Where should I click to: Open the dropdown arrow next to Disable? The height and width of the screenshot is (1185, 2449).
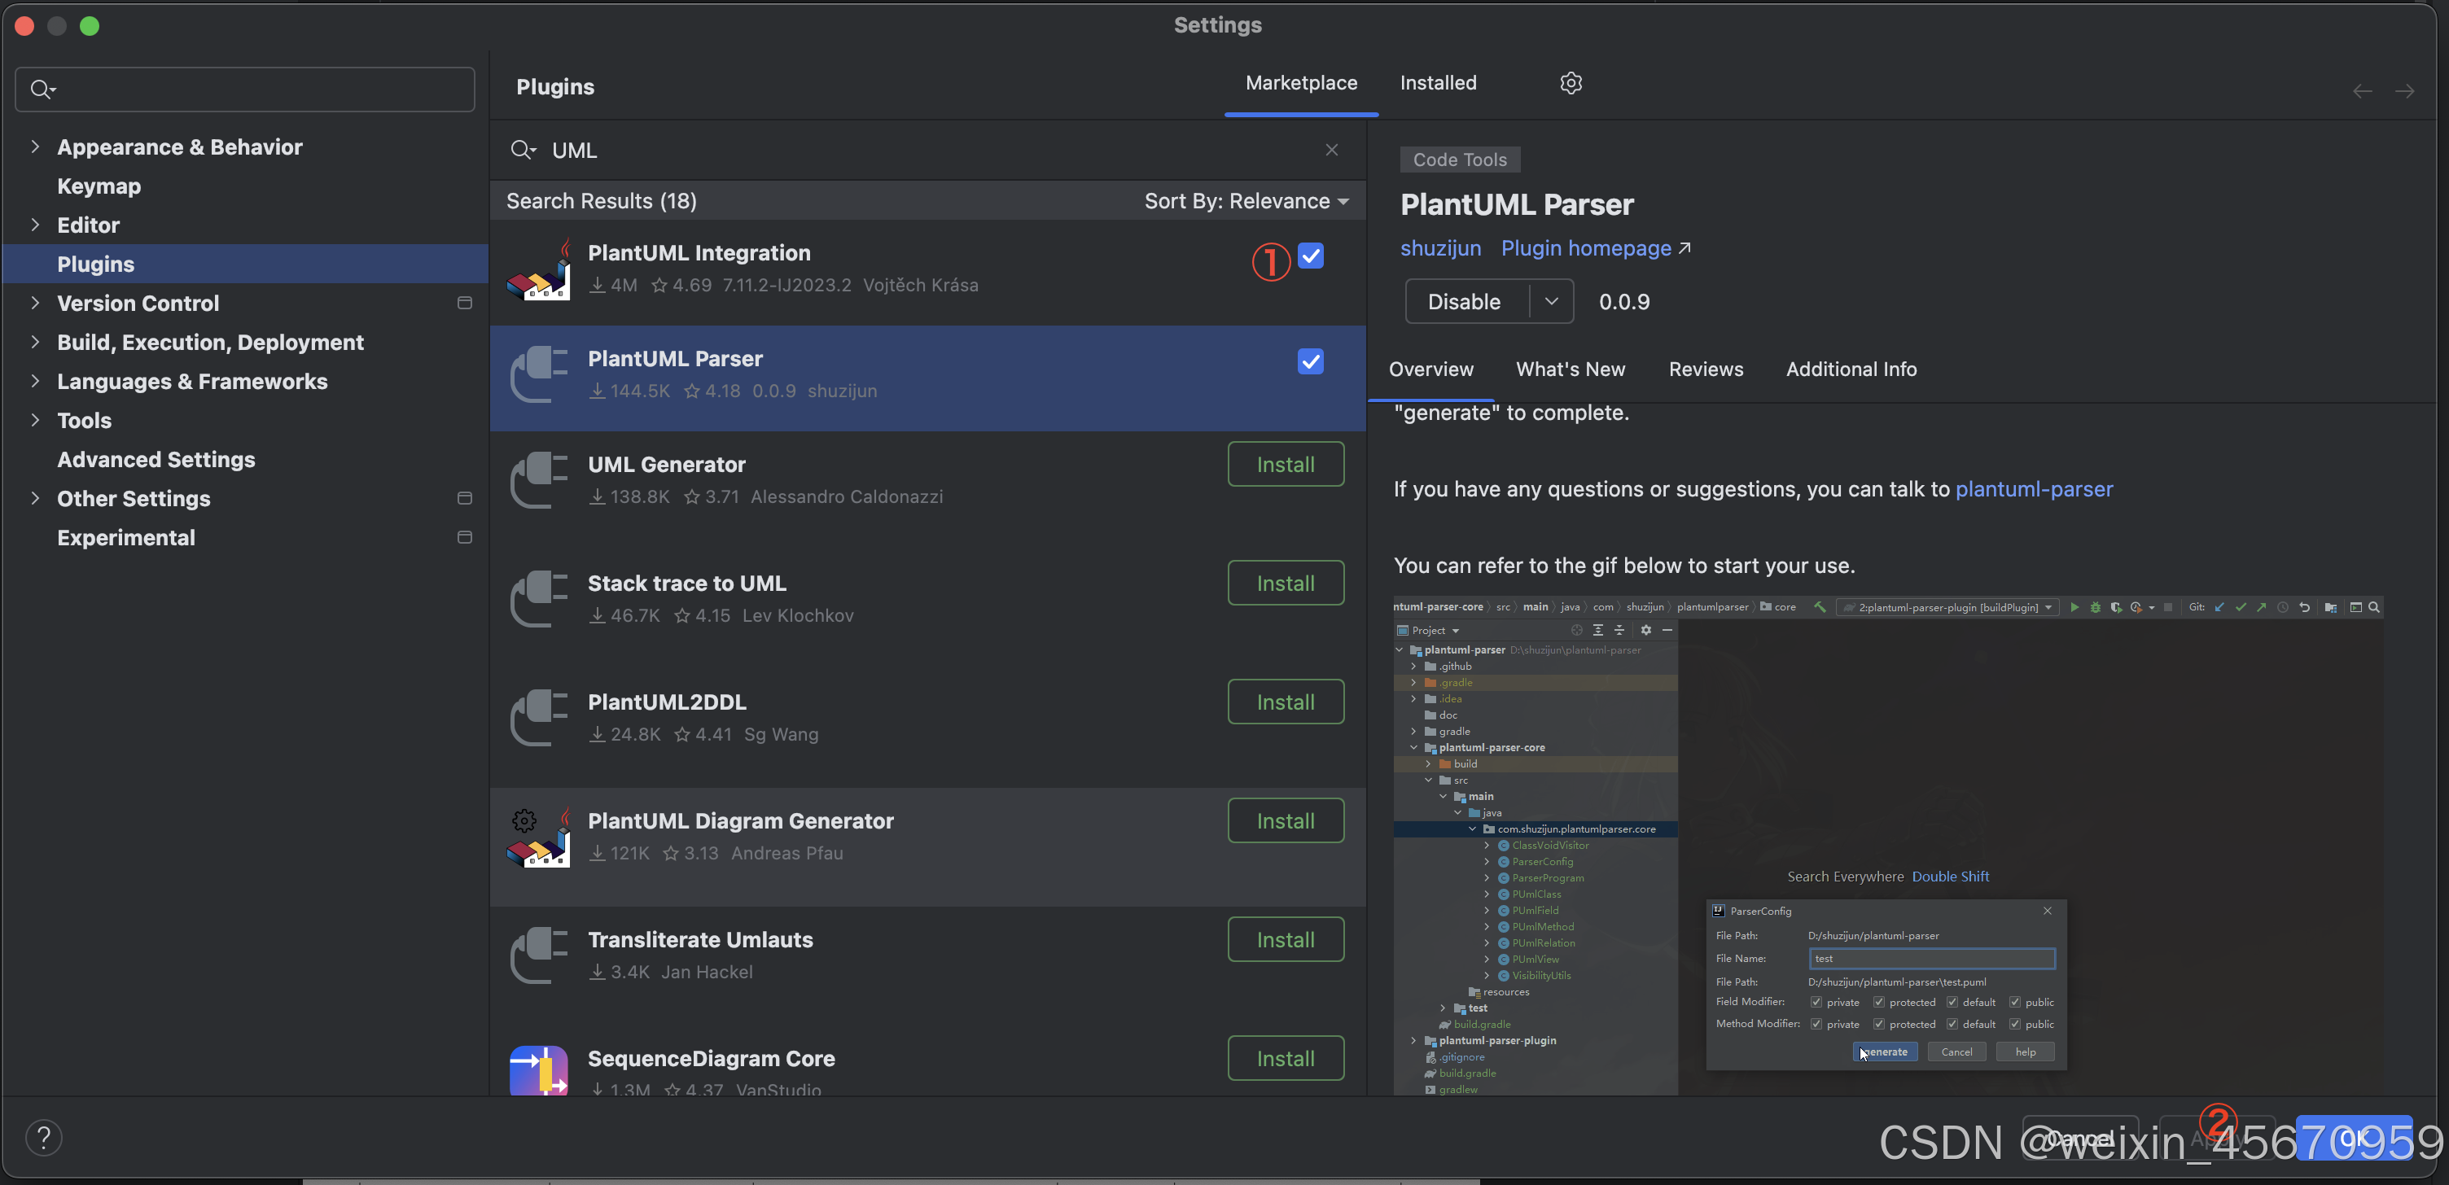[x=1551, y=301]
